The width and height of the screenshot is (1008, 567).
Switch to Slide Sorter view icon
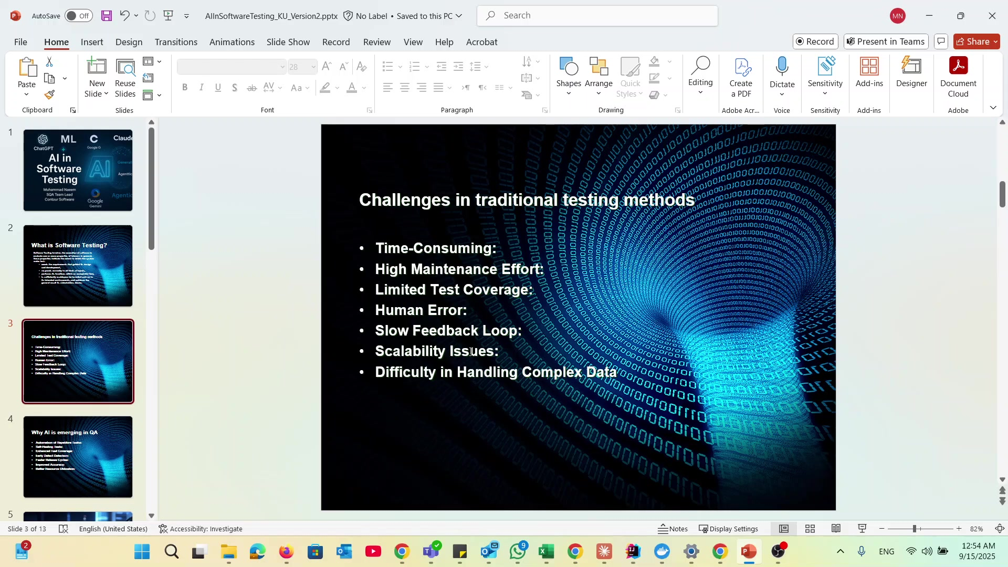(x=810, y=529)
